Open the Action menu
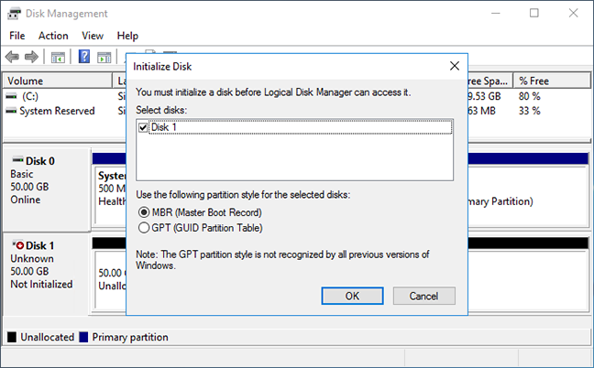The image size is (594, 368). [x=53, y=36]
